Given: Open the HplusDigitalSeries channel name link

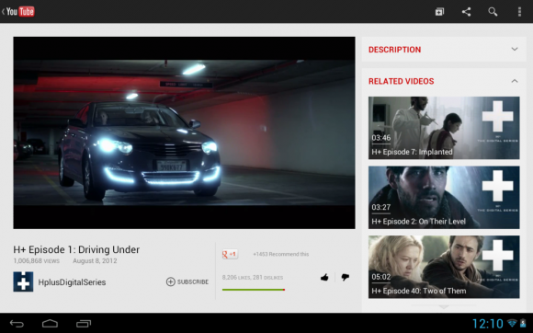Looking at the screenshot, I should pyautogui.click(x=72, y=282).
